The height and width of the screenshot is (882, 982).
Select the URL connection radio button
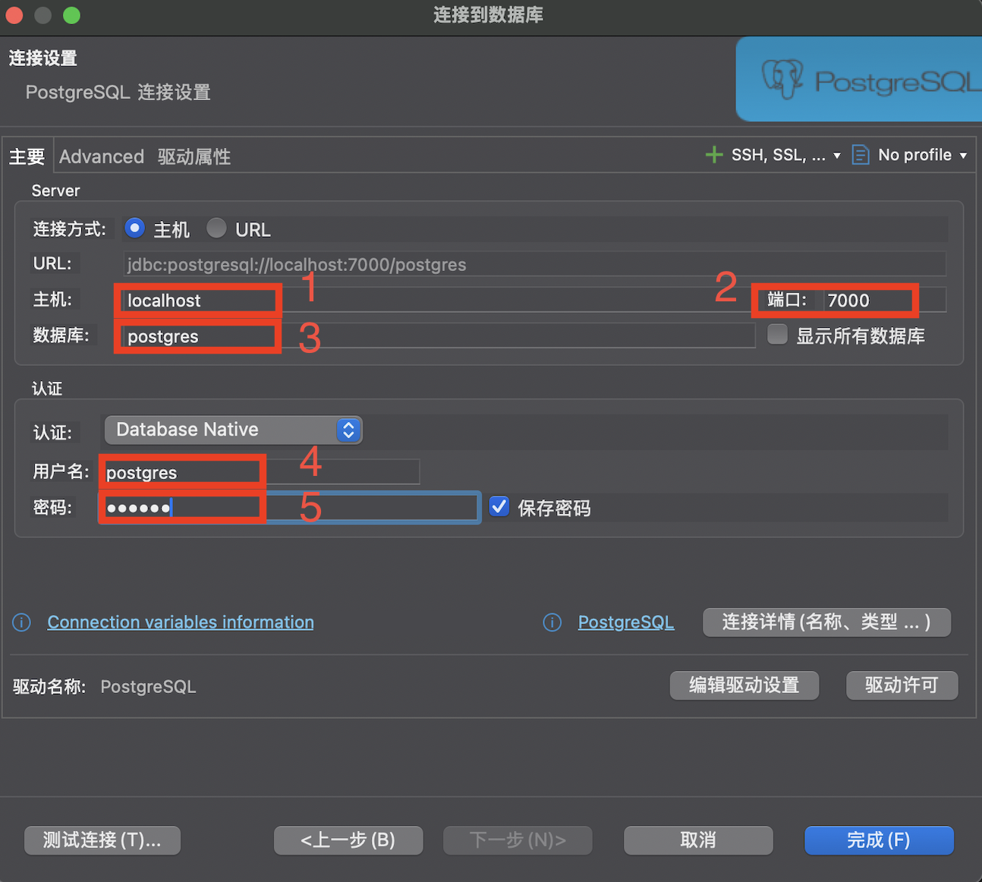[216, 228]
